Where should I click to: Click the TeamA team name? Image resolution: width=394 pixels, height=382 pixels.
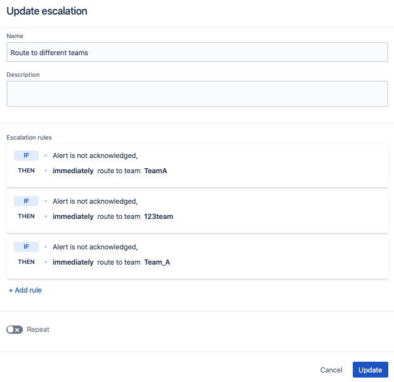(155, 171)
